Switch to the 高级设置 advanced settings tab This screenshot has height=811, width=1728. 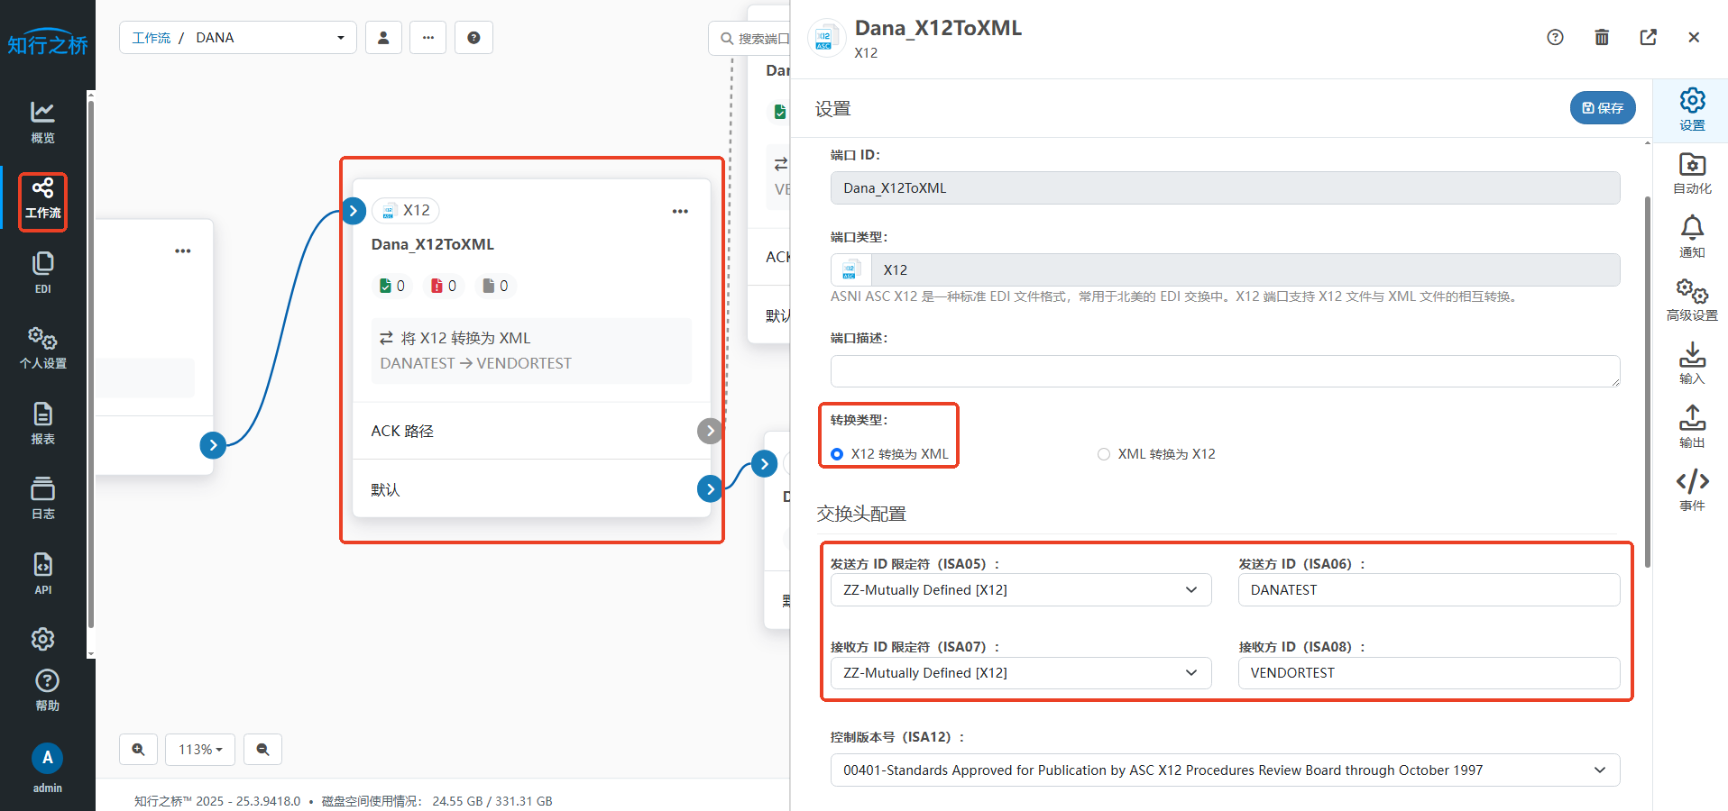1692,300
